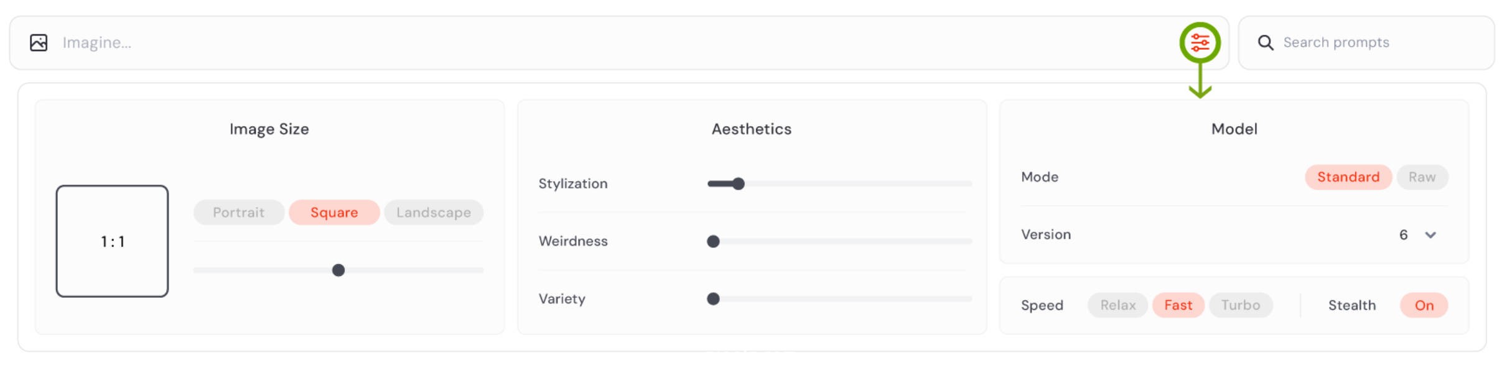Click the Search prompts field
Image resolution: width=1502 pixels, height=373 pixels.
click(x=1366, y=42)
